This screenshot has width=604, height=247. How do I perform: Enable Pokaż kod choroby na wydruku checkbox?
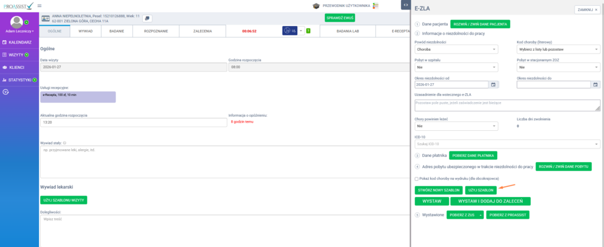click(417, 179)
